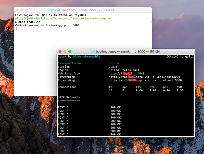This screenshot has width=204, height=154.
Task: Click the opn value "0"
Action: [123, 90]
